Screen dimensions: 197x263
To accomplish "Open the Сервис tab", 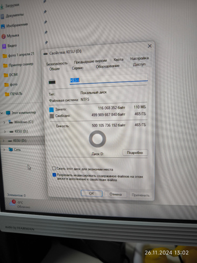I will pos(78,68).
